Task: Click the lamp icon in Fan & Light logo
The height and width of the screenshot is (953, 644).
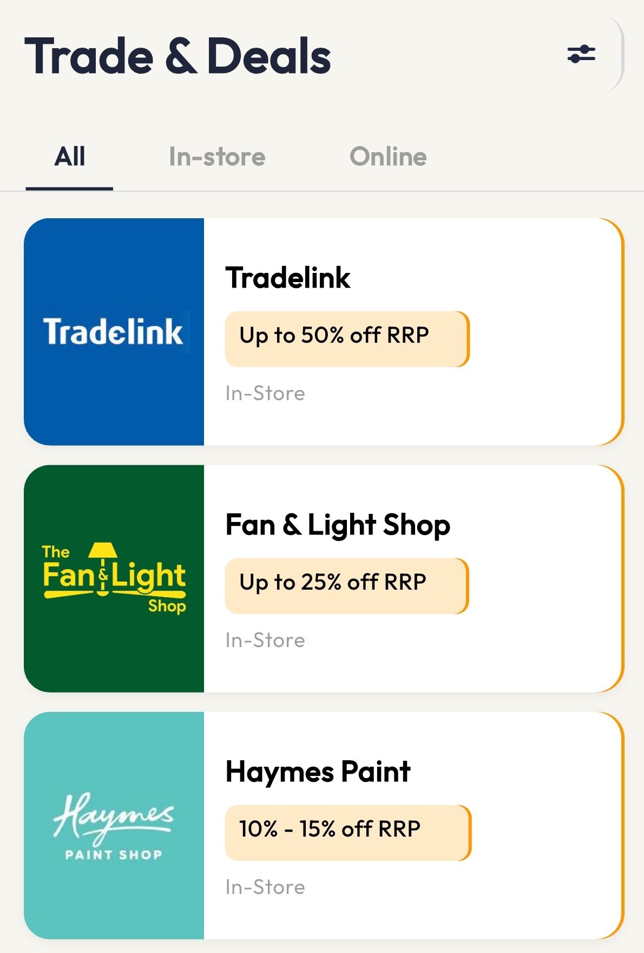Action: pos(103,567)
